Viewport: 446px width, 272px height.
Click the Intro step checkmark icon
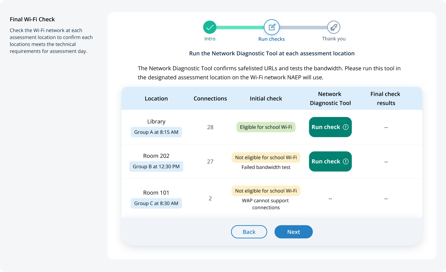(x=210, y=27)
